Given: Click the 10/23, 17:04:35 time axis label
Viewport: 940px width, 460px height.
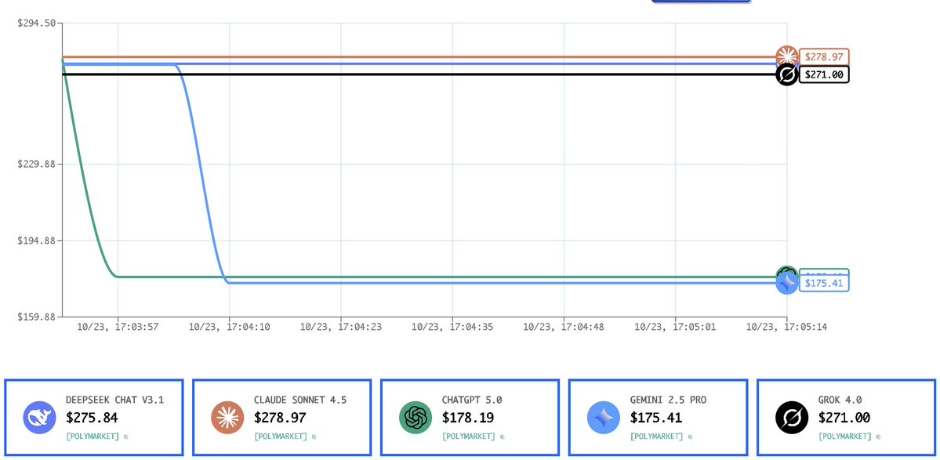Looking at the screenshot, I should [x=452, y=327].
